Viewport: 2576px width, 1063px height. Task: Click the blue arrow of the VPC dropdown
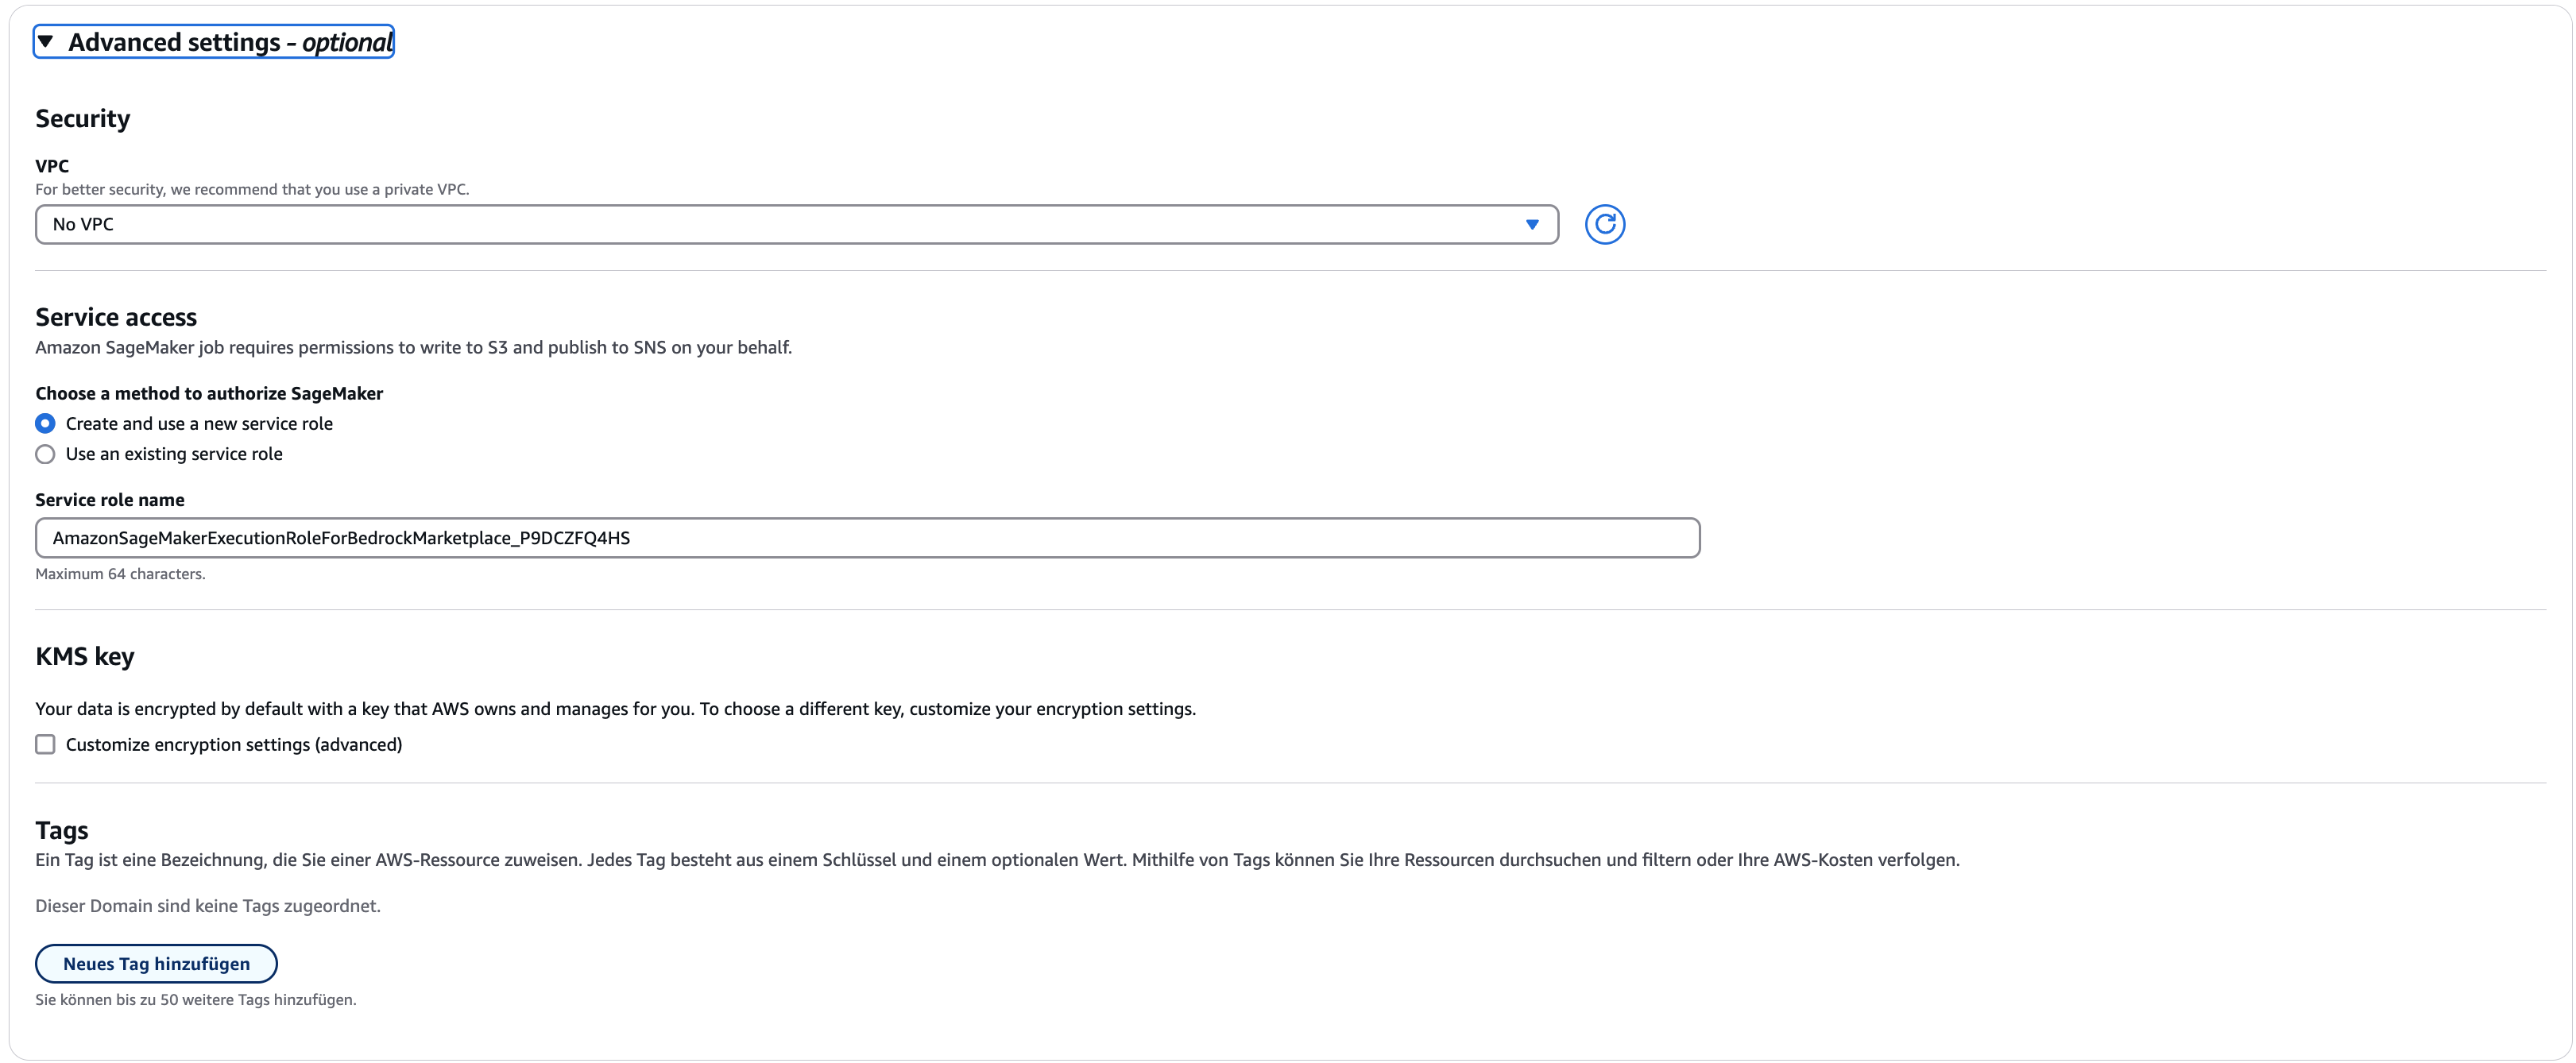click(1531, 224)
